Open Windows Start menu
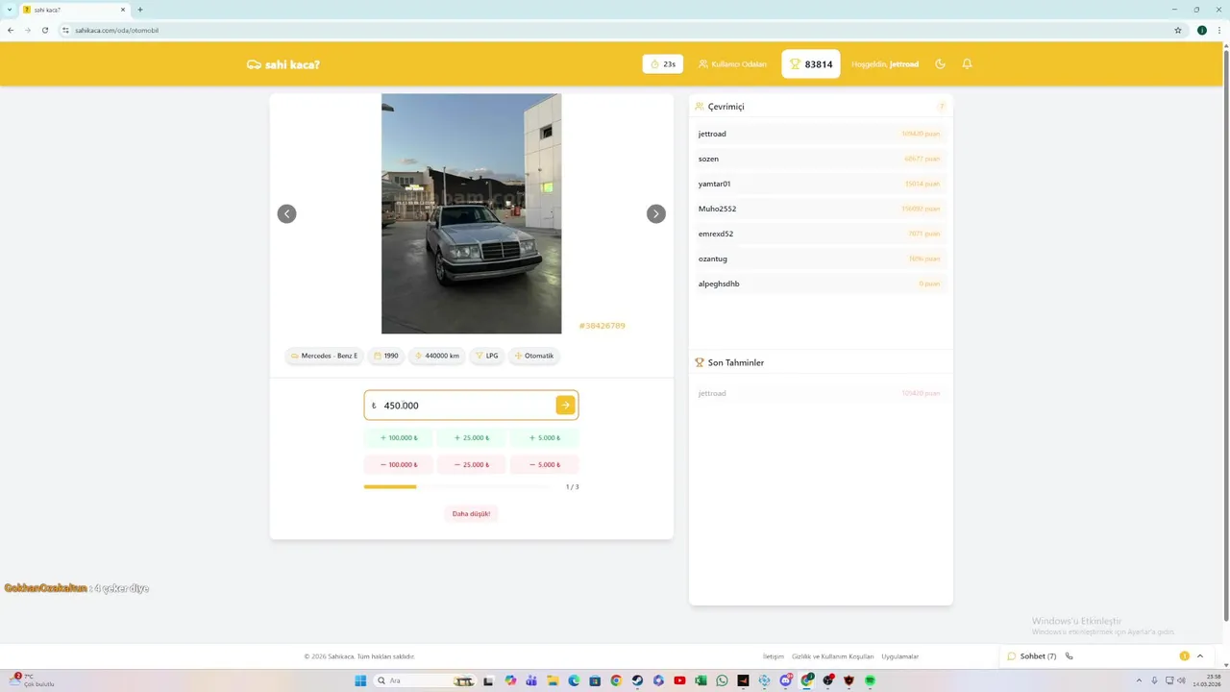Viewport: 1230px width, 692px height. (x=360, y=680)
